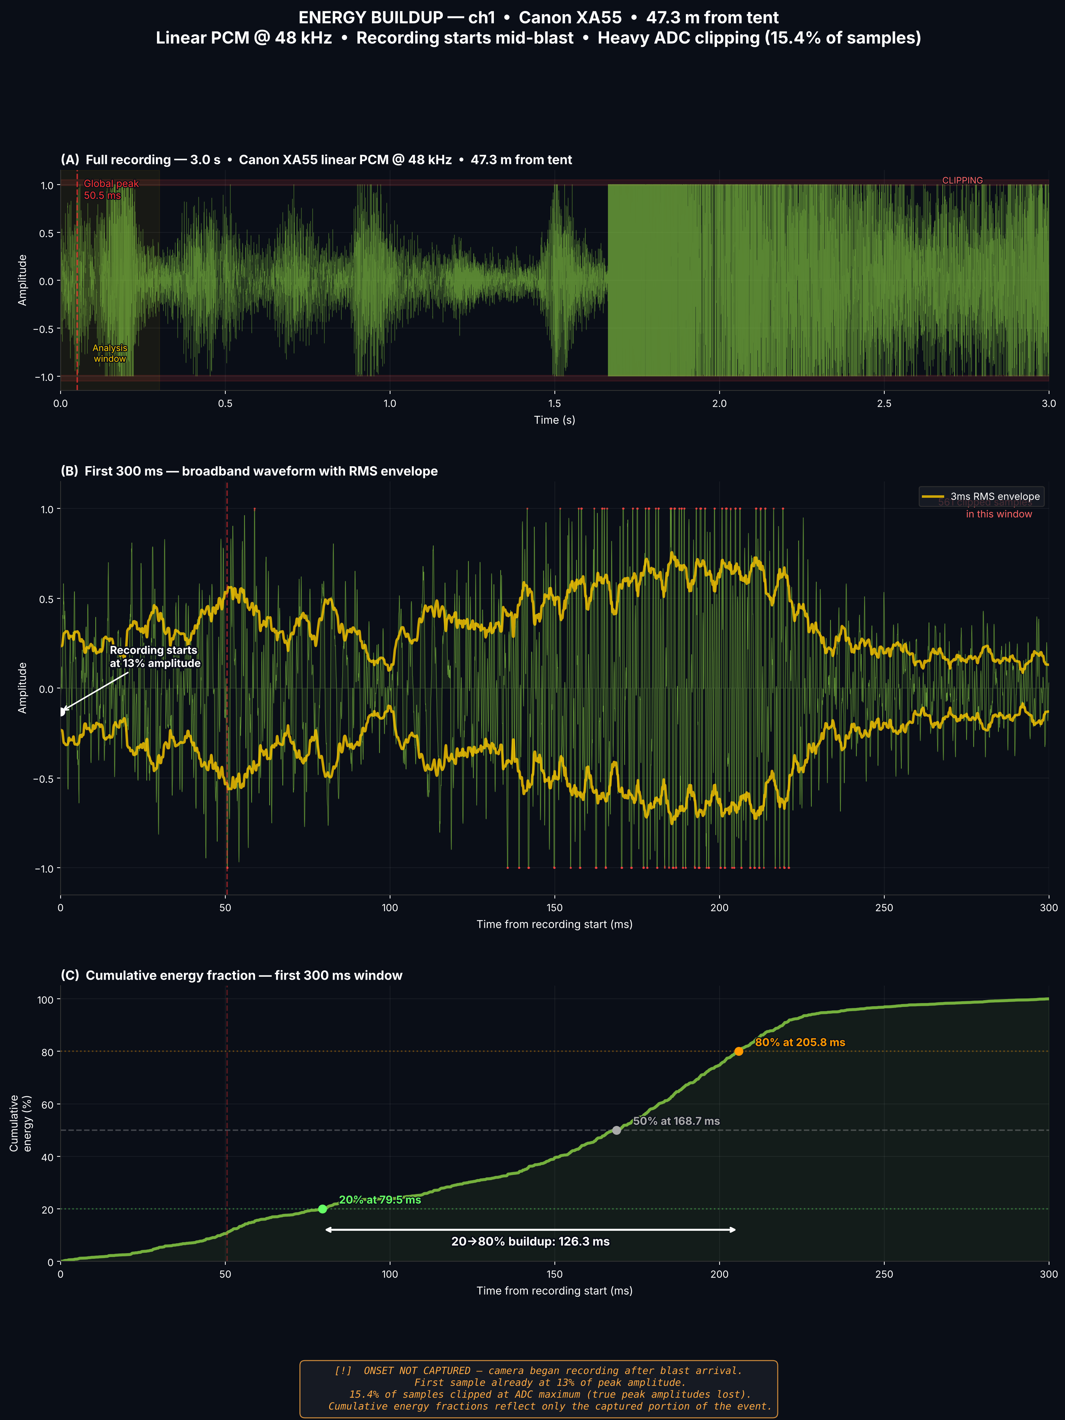
Task: Click the 'Cumulative energy (%)' axis label
Action: 21,1123
